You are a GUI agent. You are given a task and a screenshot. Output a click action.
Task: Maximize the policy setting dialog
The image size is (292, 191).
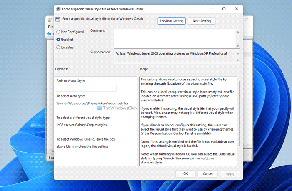(x=224, y=9)
